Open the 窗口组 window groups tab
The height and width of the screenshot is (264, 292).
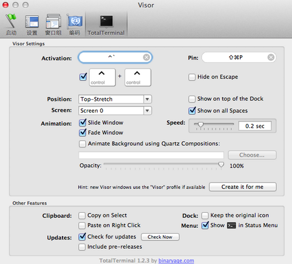[x=53, y=24]
